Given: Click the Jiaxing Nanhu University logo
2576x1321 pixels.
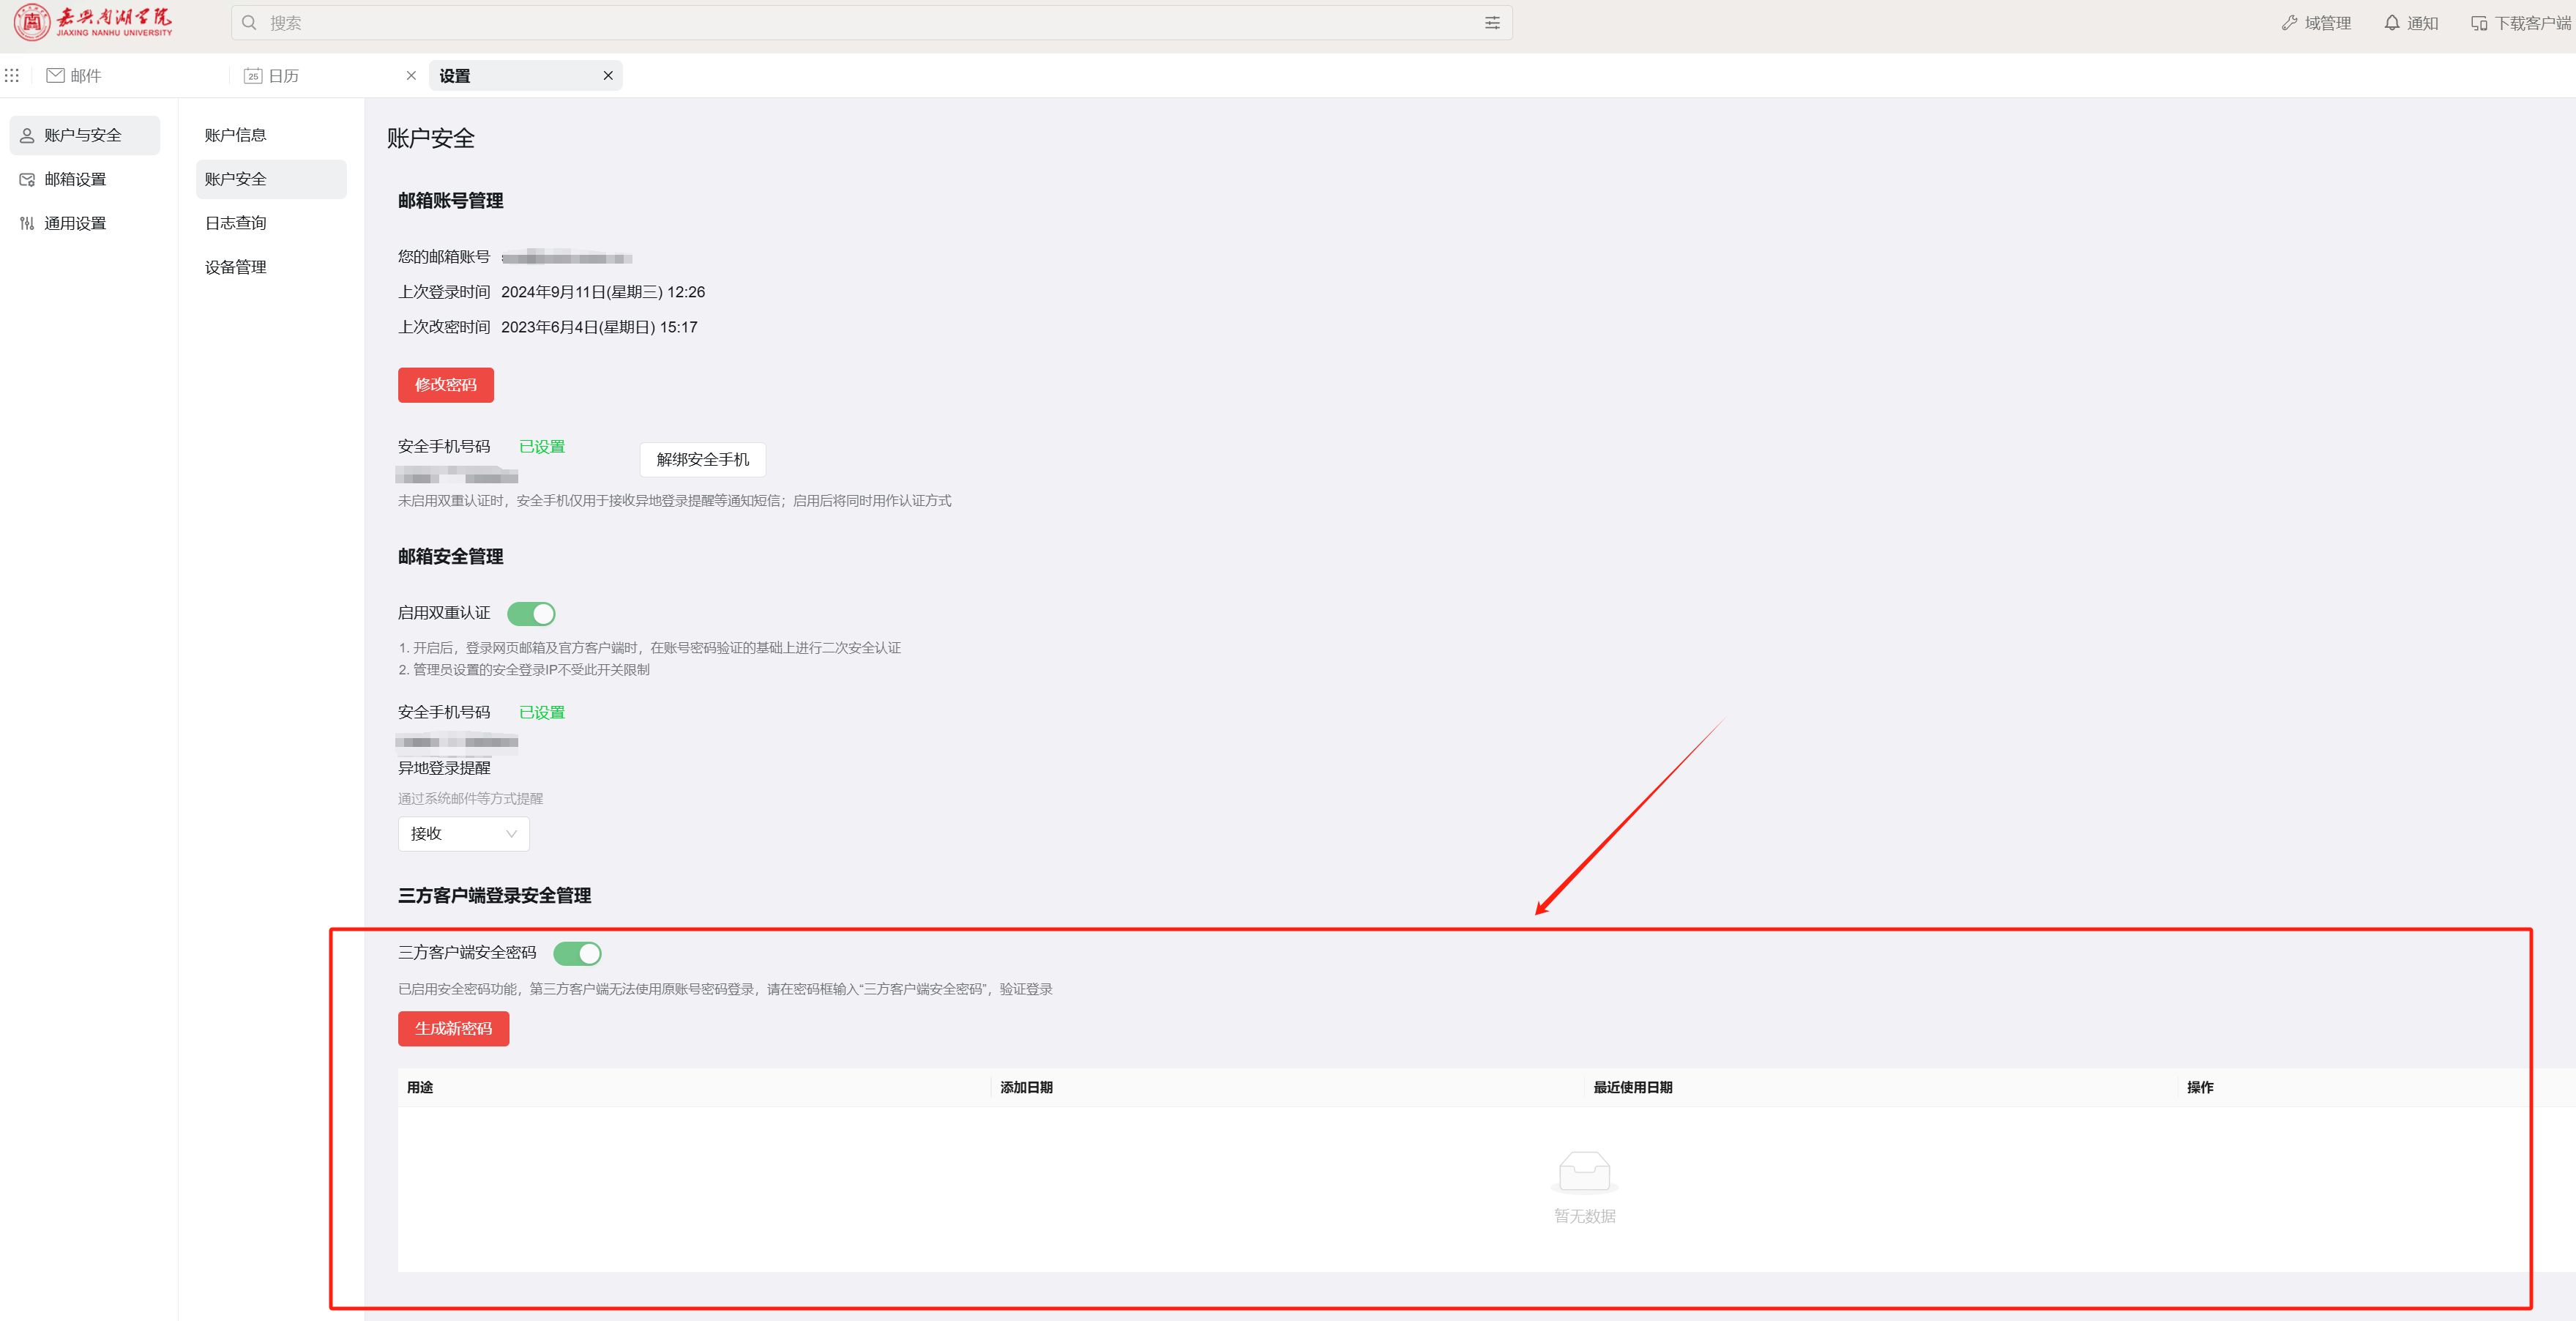Looking at the screenshot, I should coord(93,22).
